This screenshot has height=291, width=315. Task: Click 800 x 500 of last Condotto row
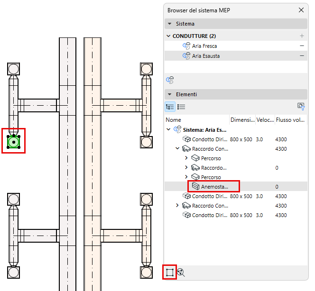(241, 215)
